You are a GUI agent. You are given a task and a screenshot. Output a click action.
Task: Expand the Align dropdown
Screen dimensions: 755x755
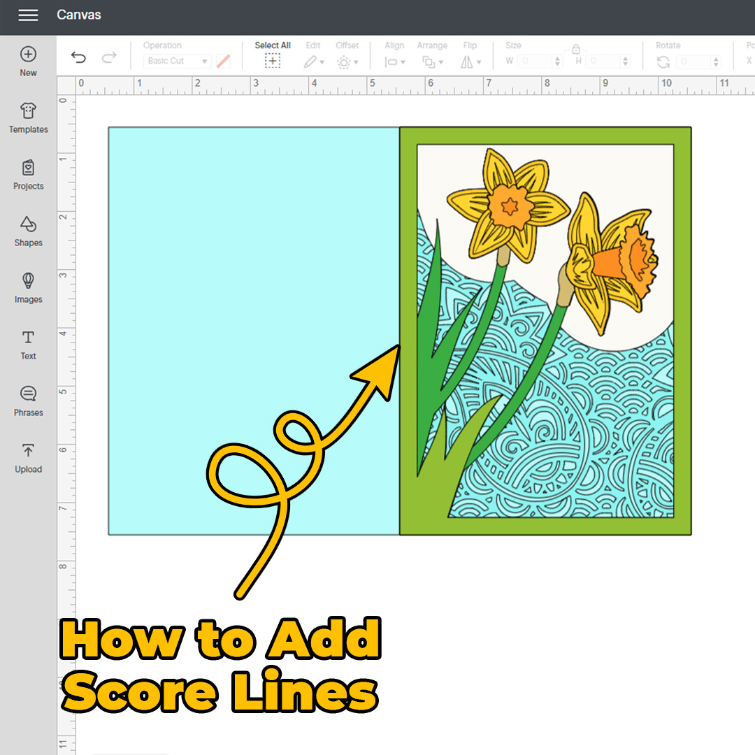pyautogui.click(x=394, y=62)
